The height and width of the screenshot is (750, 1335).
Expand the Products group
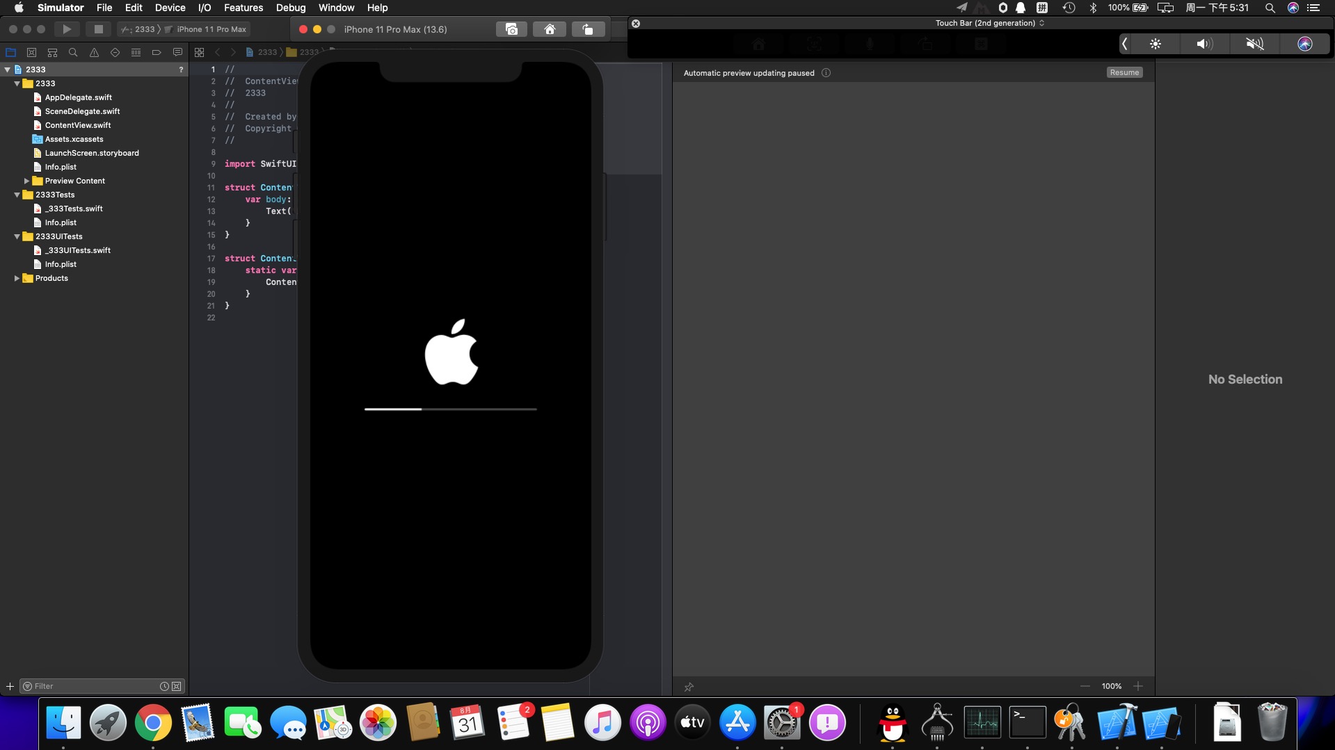coord(17,278)
